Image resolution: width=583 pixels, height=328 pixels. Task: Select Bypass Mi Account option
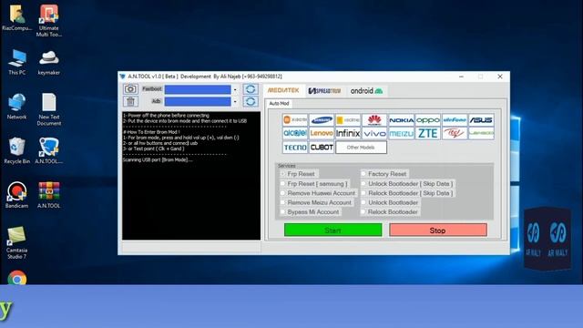click(310, 211)
